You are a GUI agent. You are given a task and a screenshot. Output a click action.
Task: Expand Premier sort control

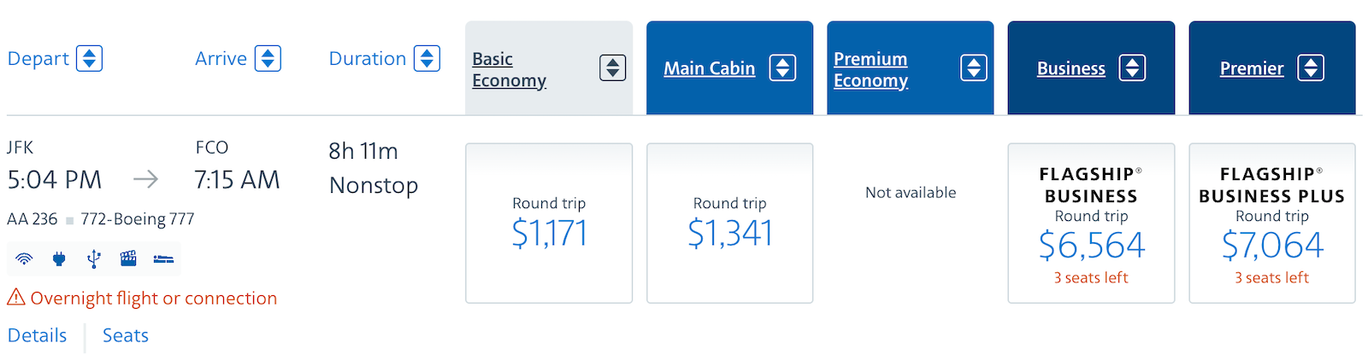1310,67
